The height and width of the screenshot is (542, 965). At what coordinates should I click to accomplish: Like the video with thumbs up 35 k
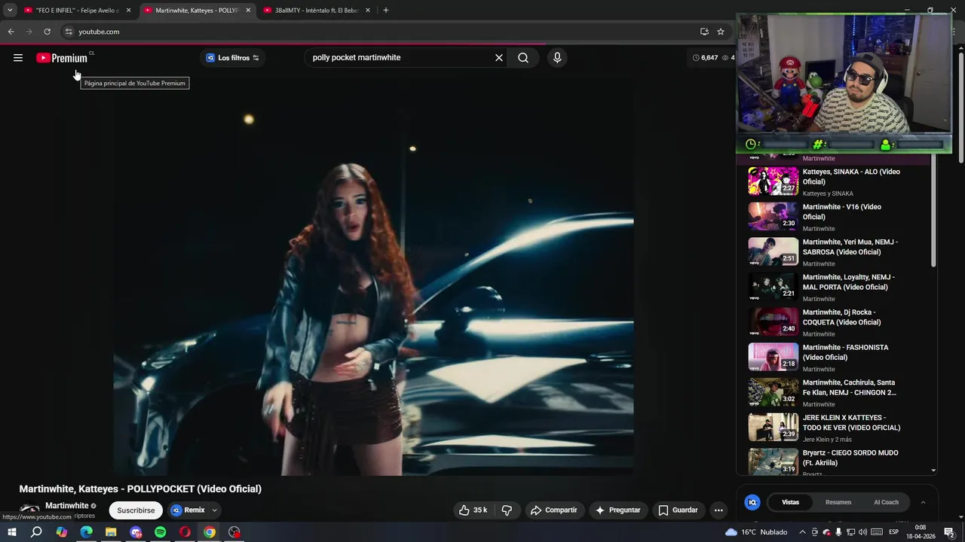[x=473, y=510]
